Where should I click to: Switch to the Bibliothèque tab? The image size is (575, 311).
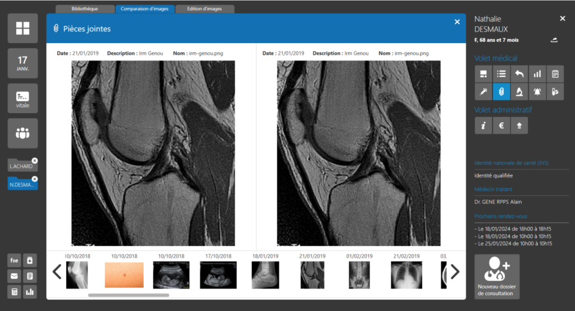click(x=85, y=9)
